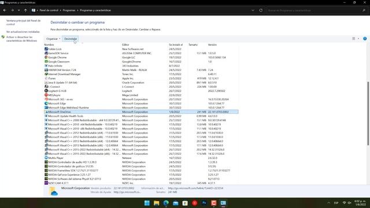The image size is (370, 208).
Task: Open the Windows Start button
Action: click(x=147, y=203)
